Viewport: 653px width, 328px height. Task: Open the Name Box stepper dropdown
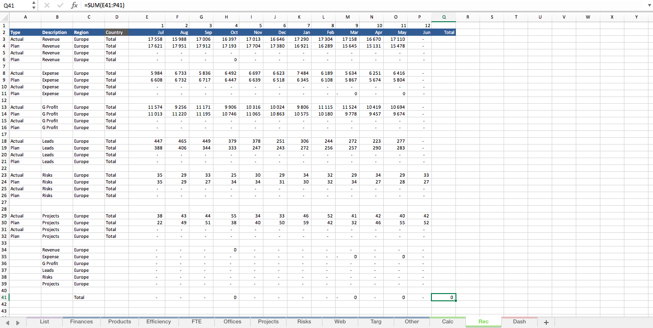pyautogui.click(x=34, y=5)
